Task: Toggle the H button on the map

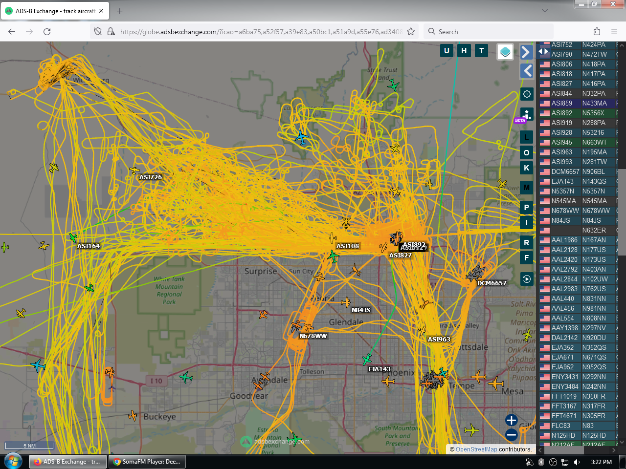Action: coord(464,50)
